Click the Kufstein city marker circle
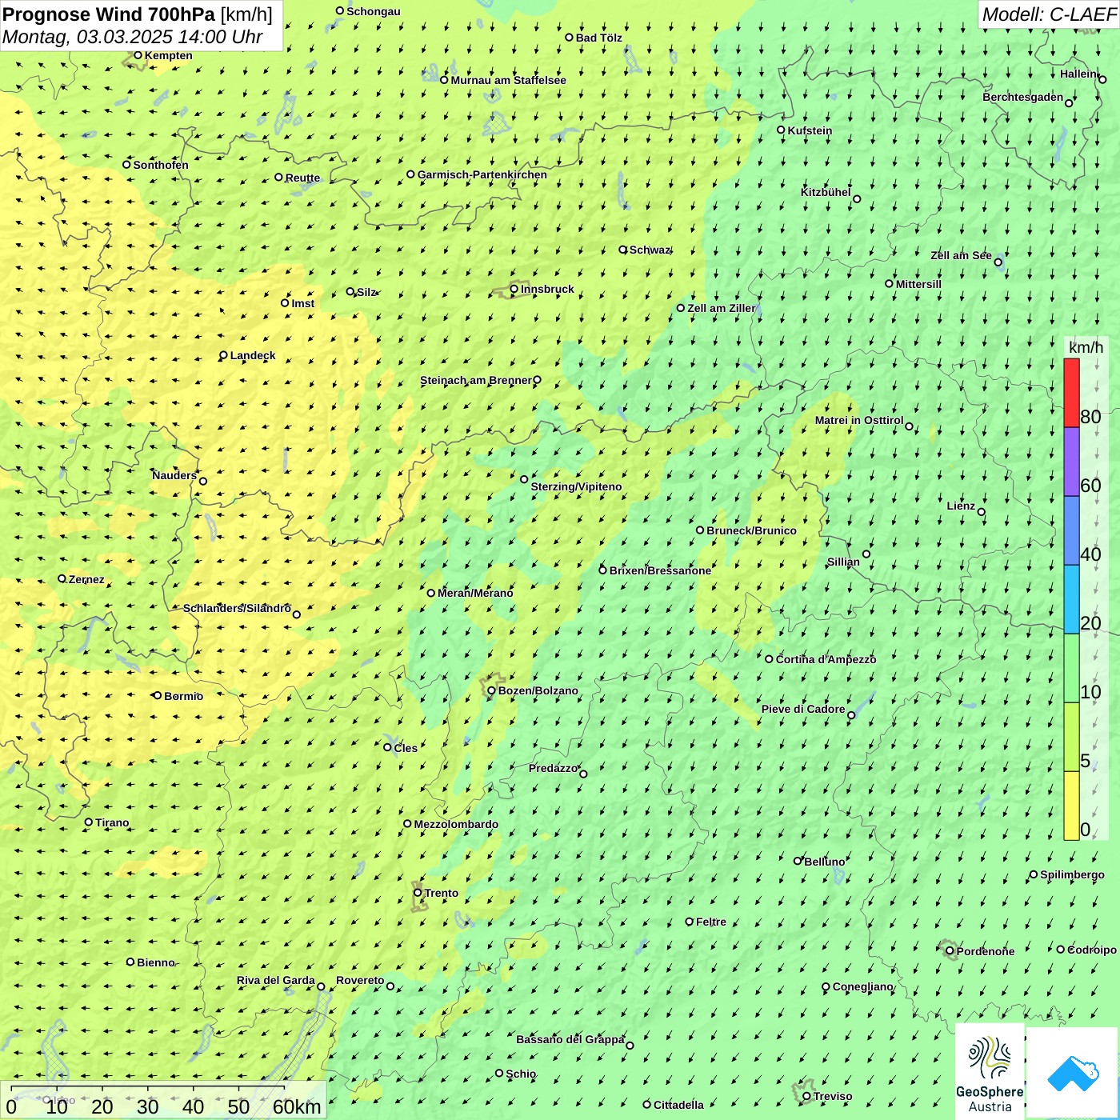The image size is (1120, 1120). (x=781, y=130)
